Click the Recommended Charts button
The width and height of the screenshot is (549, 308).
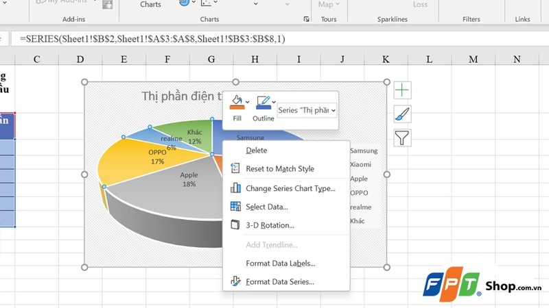(150, 4)
